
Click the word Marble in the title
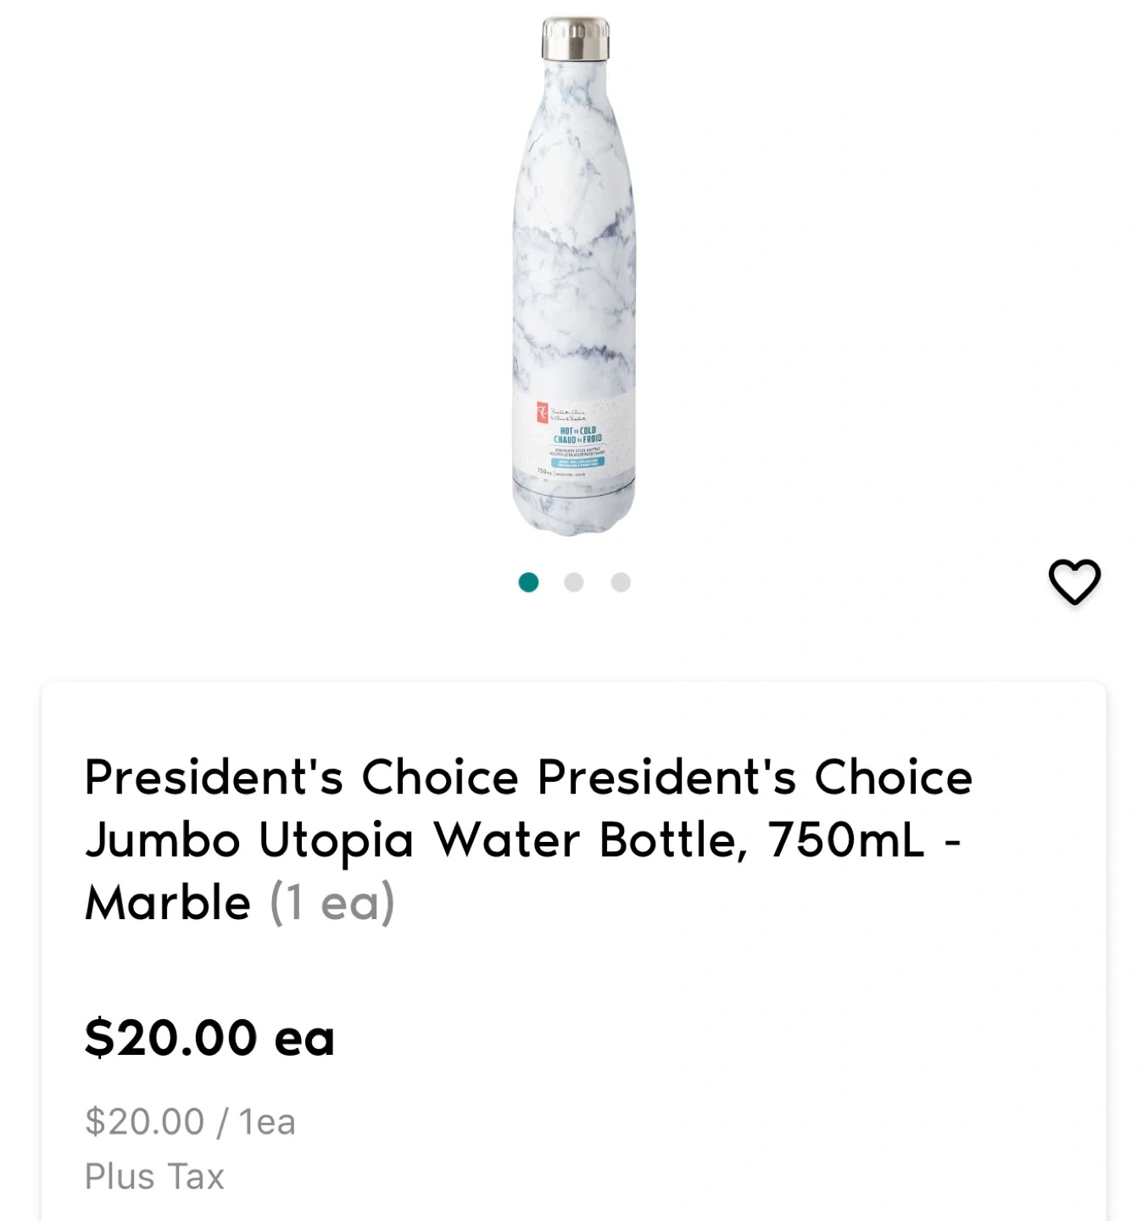(x=168, y=902)
